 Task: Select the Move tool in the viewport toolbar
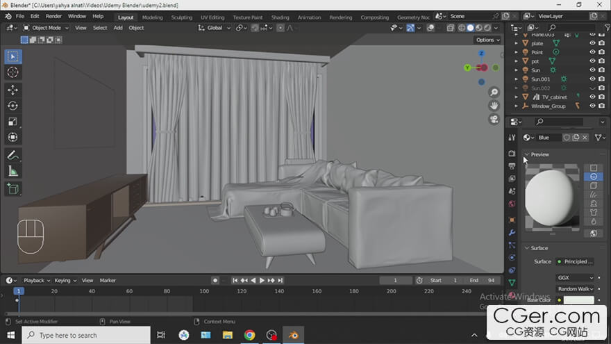(x=13, y=90)
